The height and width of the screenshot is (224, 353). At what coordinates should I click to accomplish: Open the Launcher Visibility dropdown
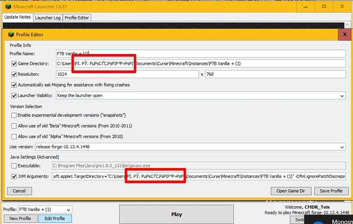click(x=342, y=96)
